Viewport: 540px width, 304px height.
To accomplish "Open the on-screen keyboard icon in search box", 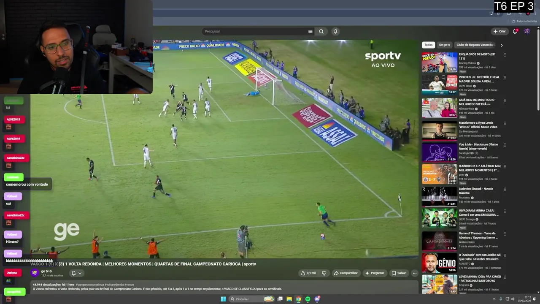I will click(310, 31).
